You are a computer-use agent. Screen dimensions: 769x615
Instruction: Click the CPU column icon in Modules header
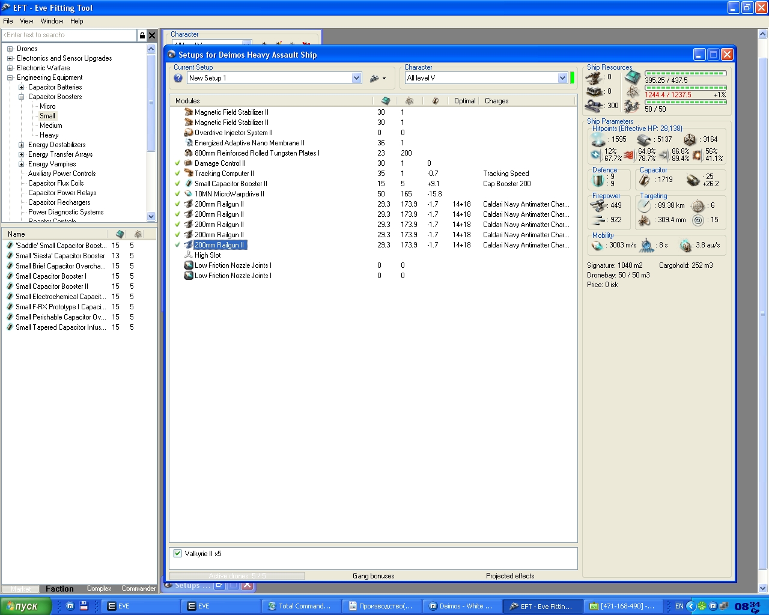[386, 101]
